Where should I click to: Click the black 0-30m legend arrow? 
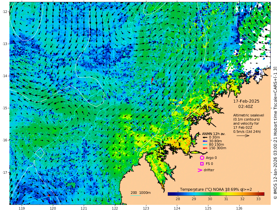[x=205, y=137]
